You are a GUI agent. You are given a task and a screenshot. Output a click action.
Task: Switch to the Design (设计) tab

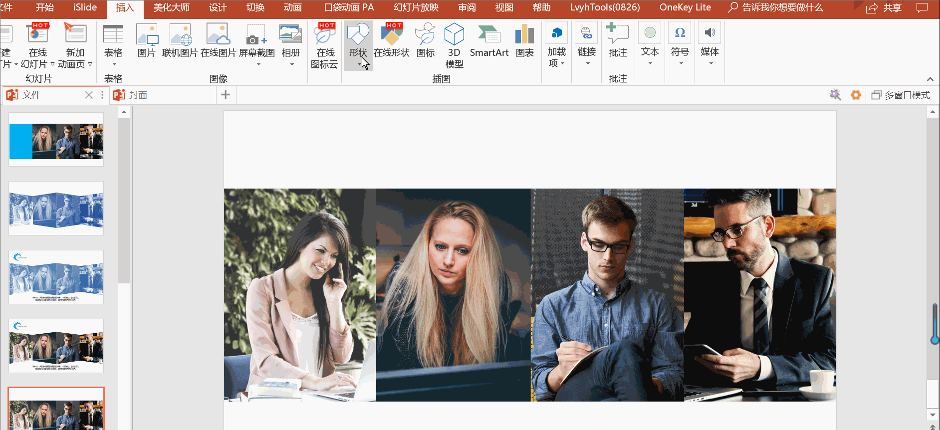(218, 7)
